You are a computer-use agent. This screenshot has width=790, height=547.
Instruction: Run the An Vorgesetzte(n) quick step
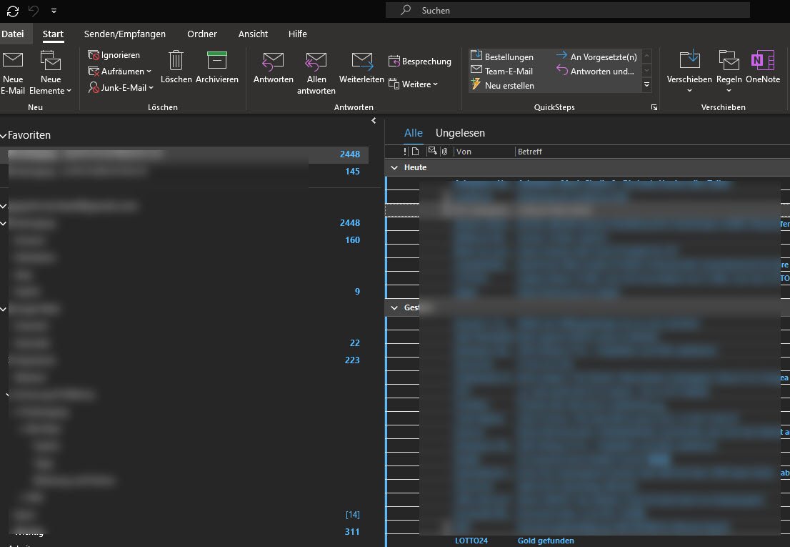[597, 56]
